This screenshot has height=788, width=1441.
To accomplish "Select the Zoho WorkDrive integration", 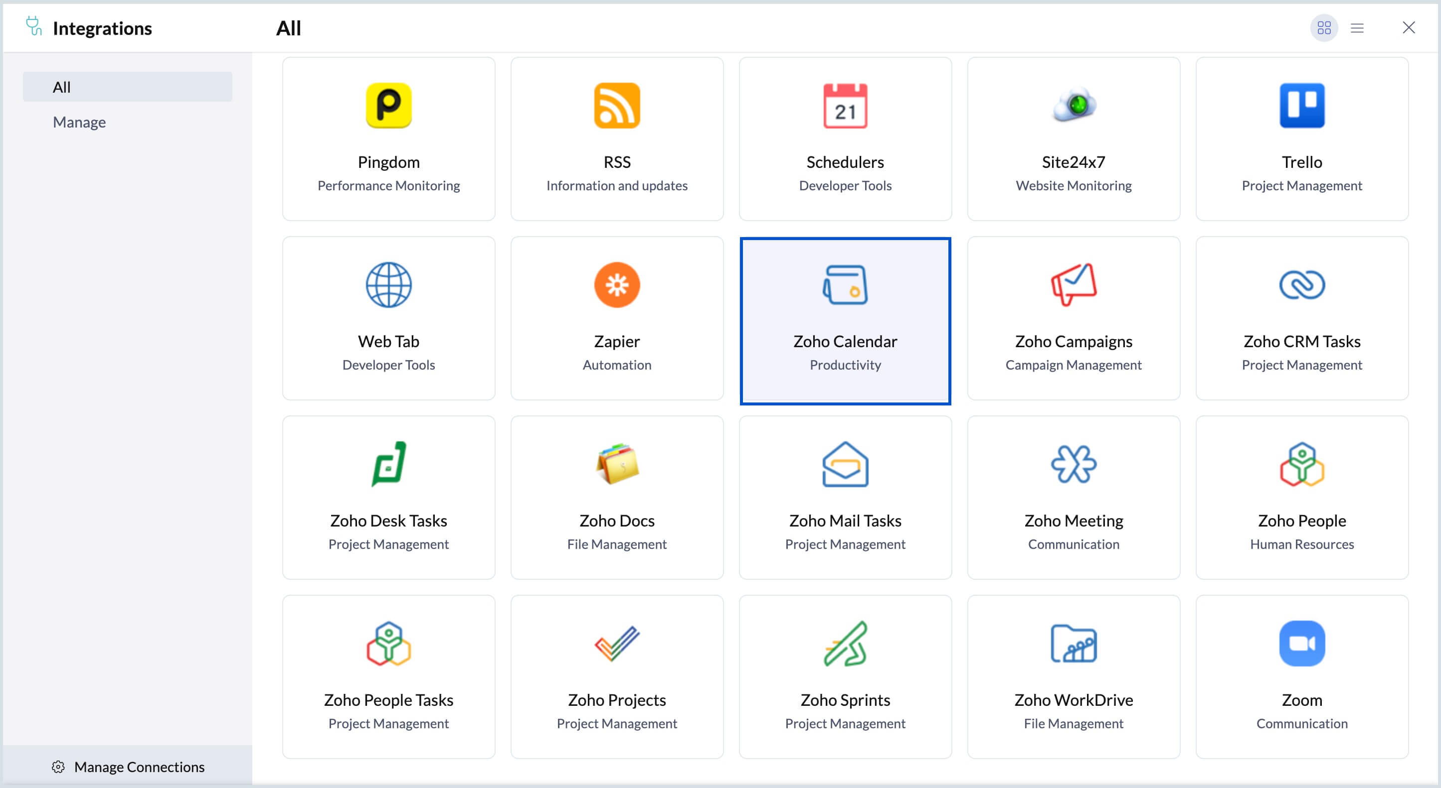I will 1073,676.
